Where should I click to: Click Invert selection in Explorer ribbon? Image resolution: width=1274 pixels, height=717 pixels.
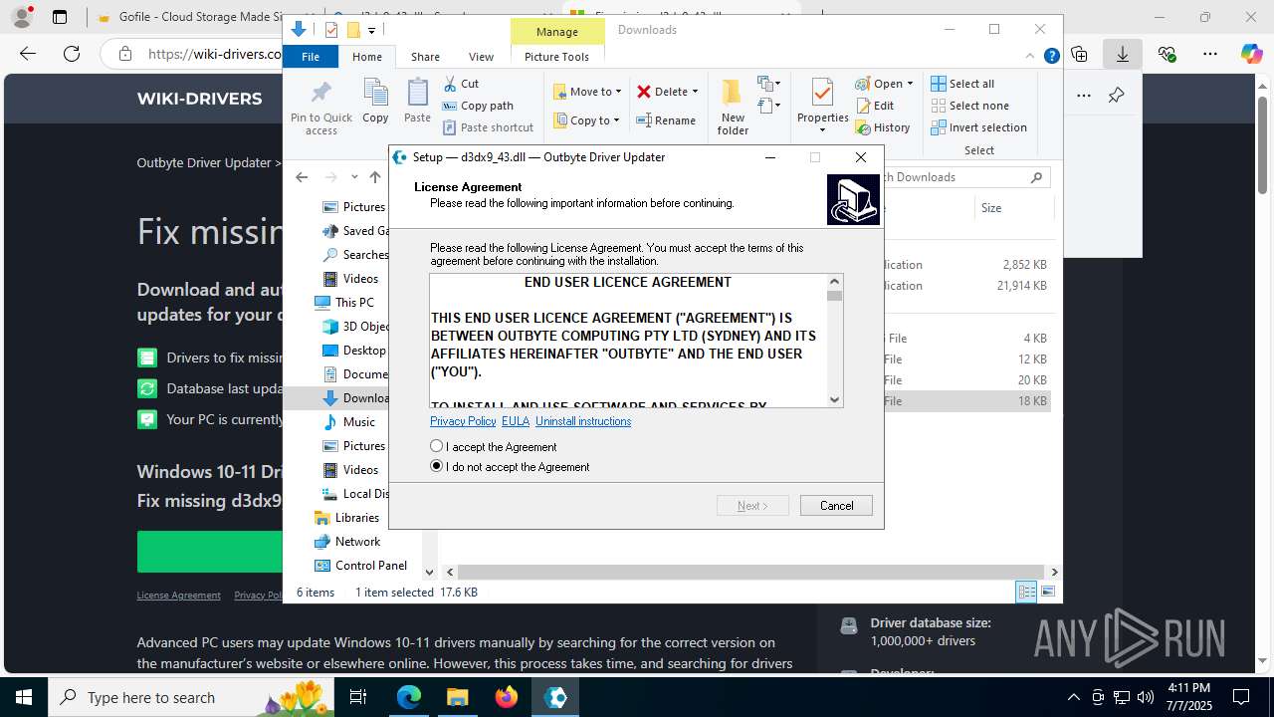(978, 127)
